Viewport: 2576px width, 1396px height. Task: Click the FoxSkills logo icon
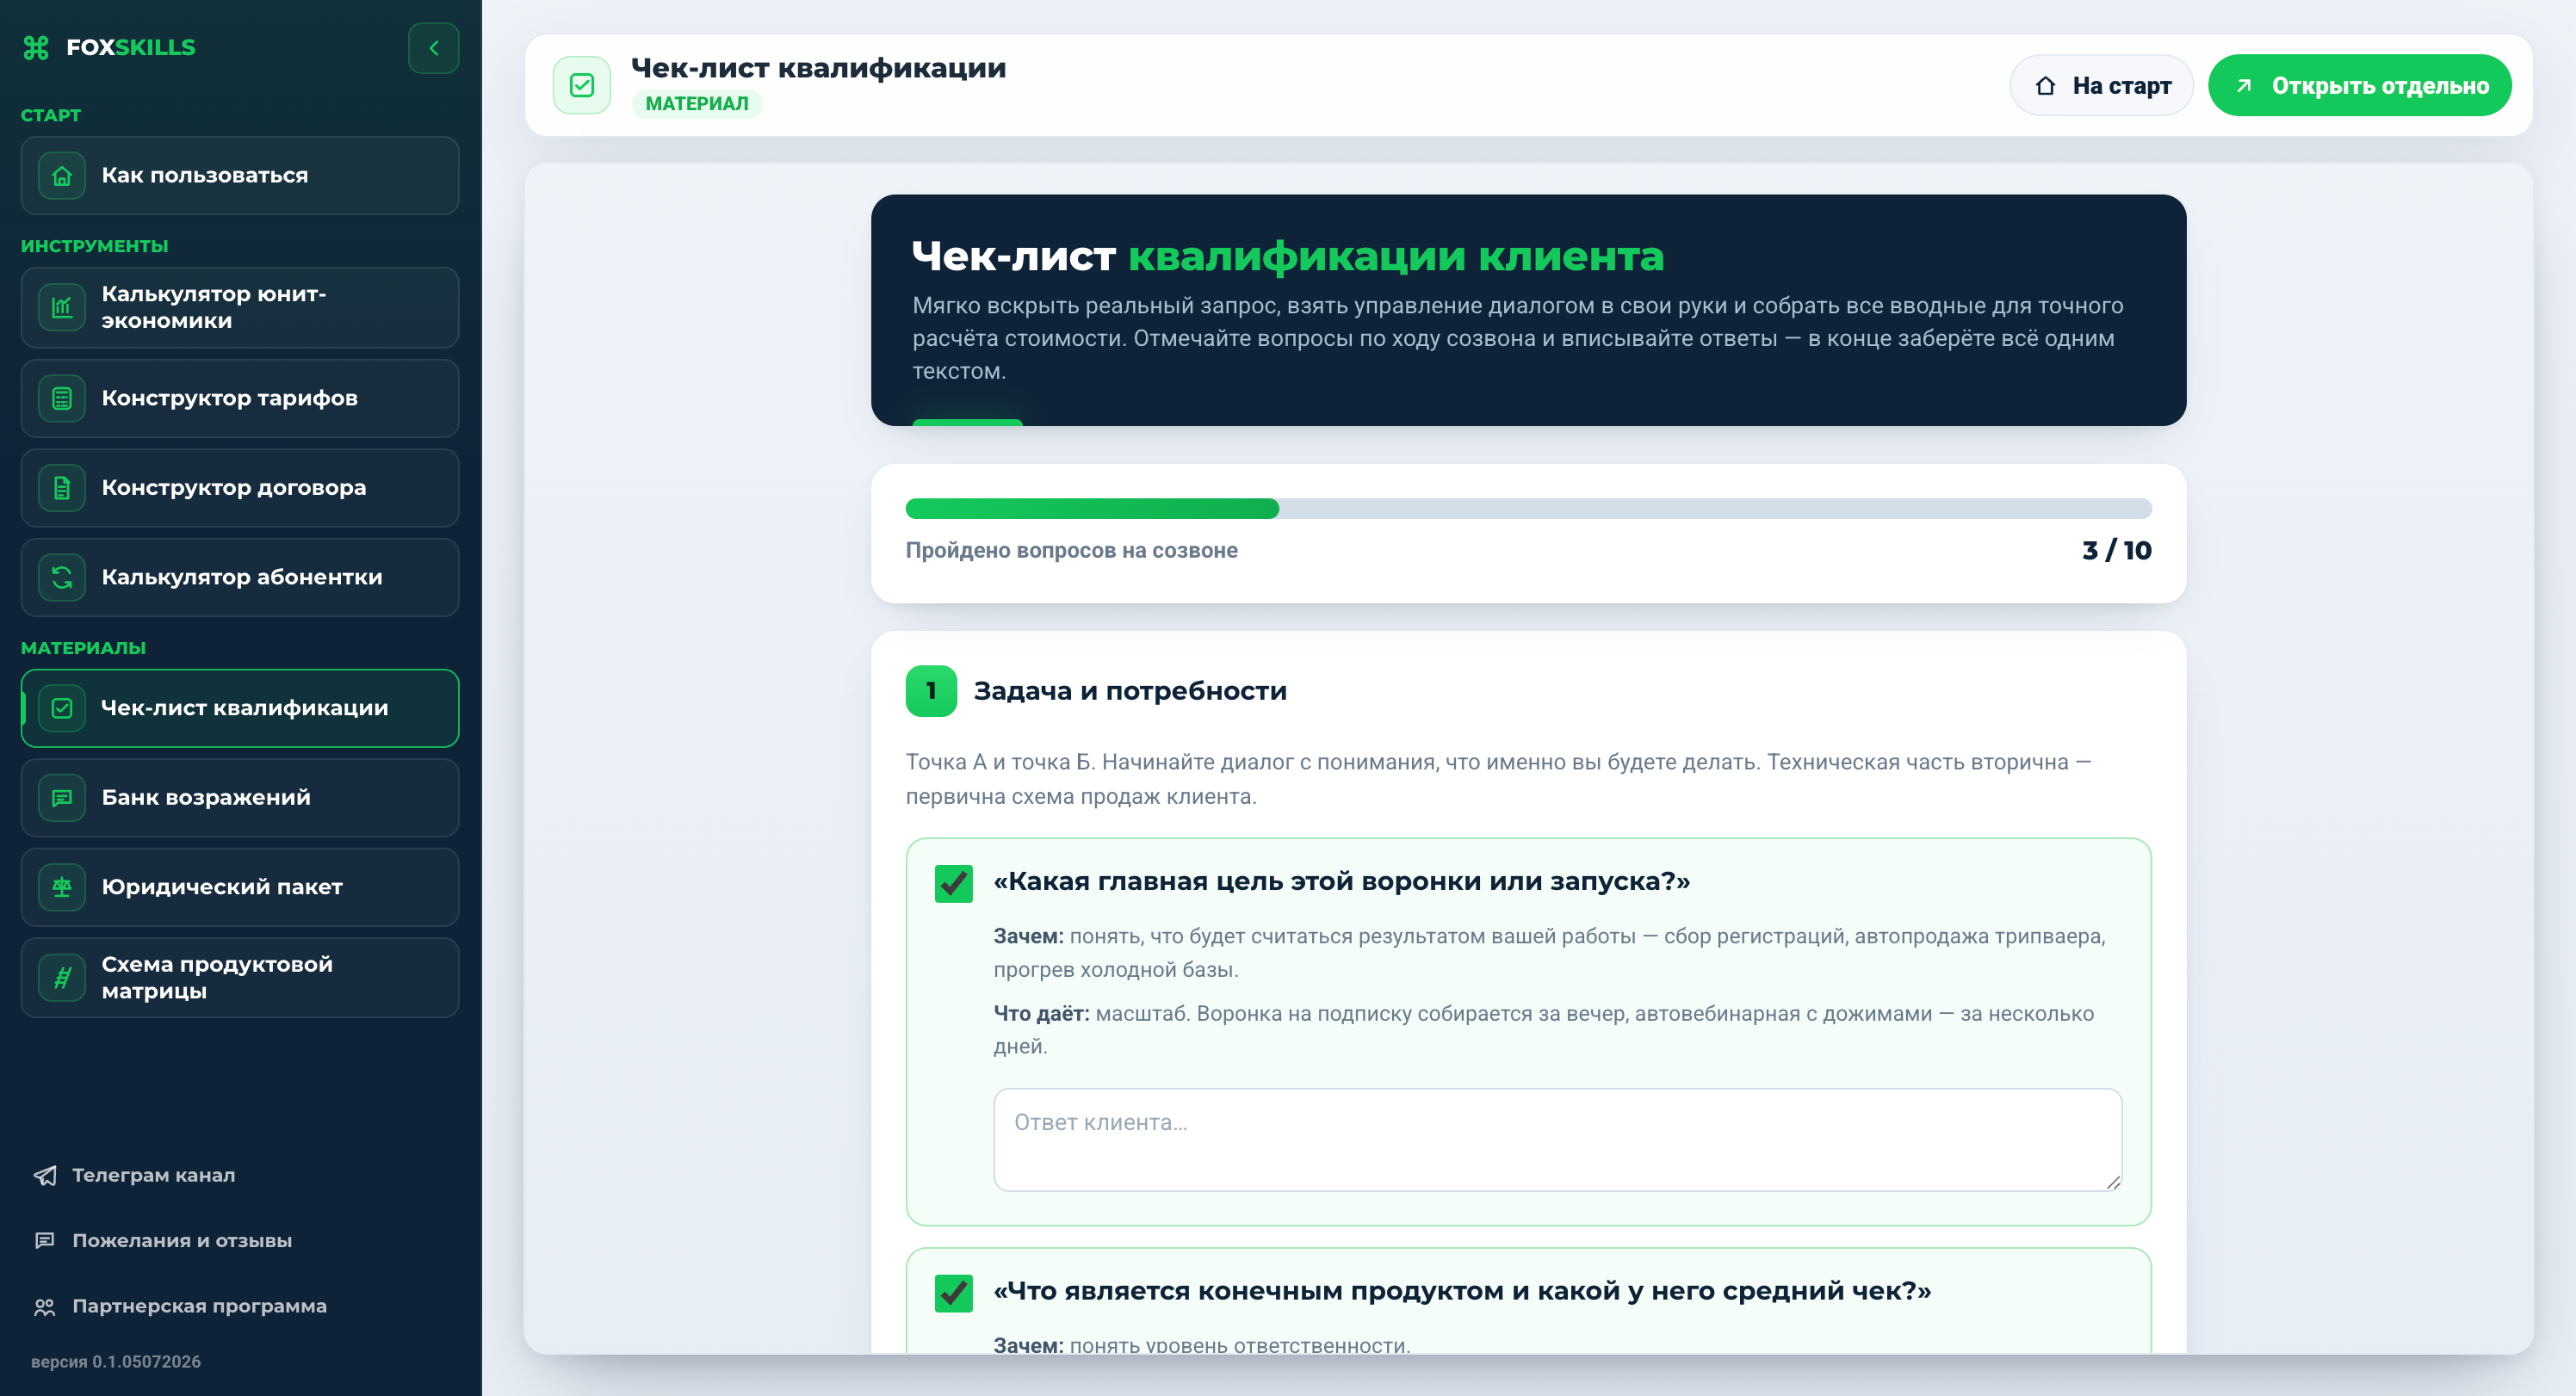[36, 47]
